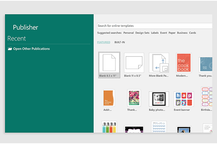Screen dimensions: 217x144
Task: Select the Baby photo template
Action: pos(159,101)
